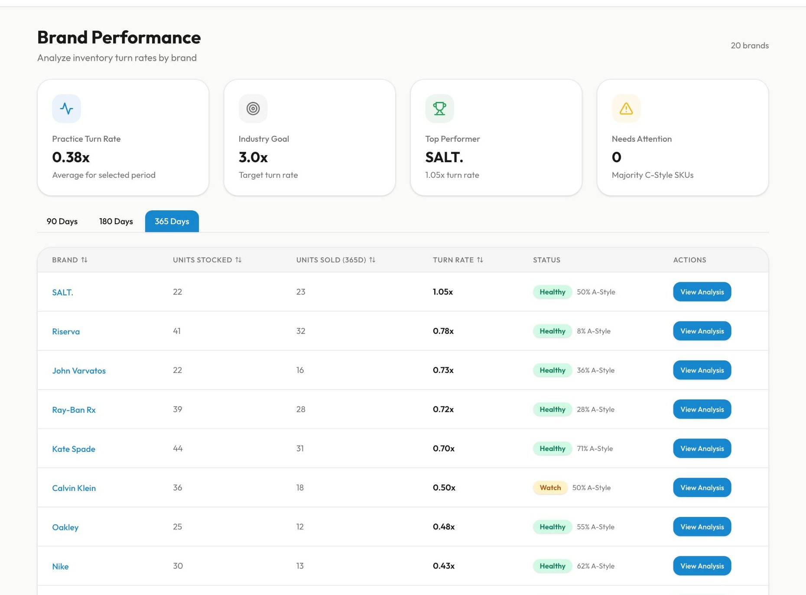Open the Calvin Klein brand page

pyautogui.click(x=74, y=487)
